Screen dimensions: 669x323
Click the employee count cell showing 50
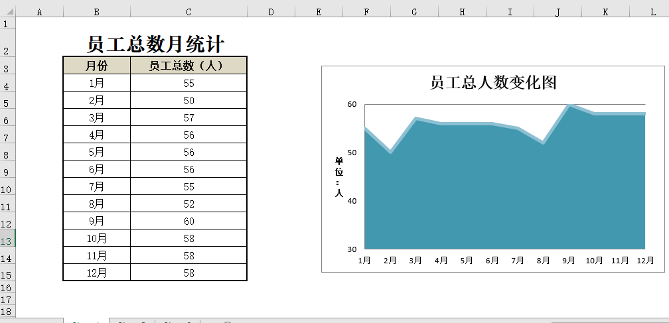click(x=188, y=100)
